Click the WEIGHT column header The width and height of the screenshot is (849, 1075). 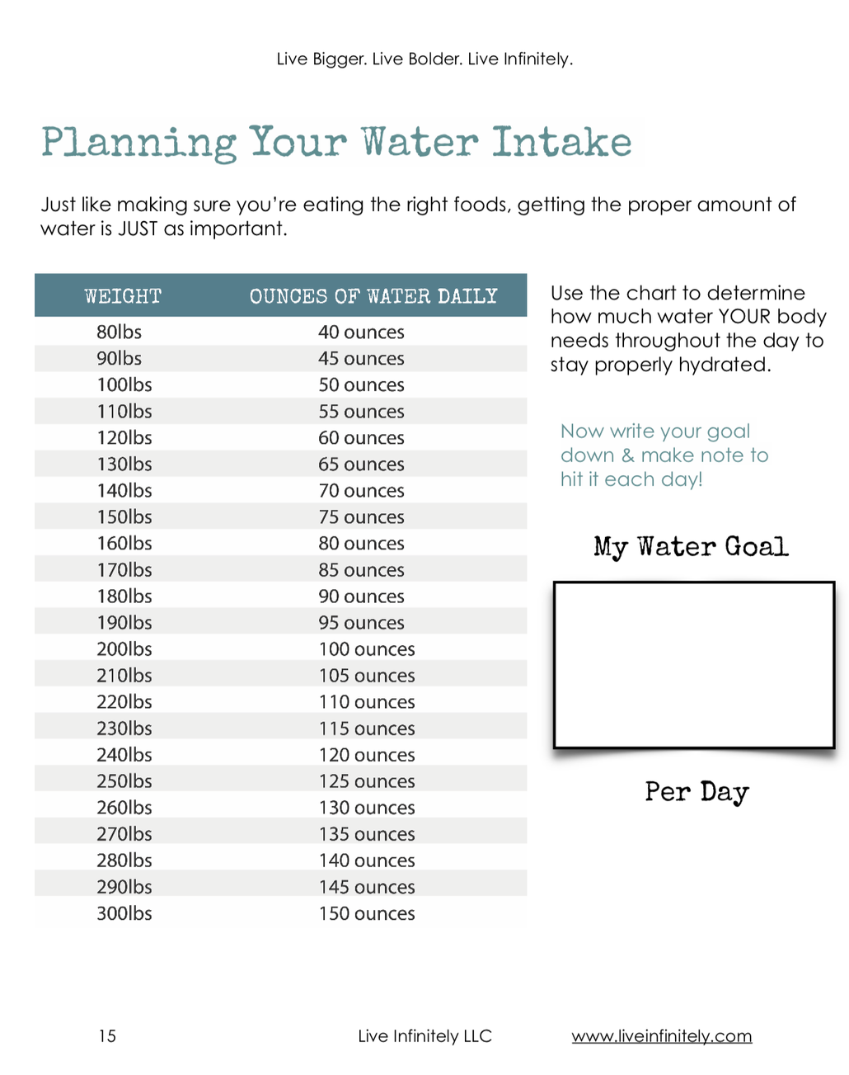click(x=123, y=296)
